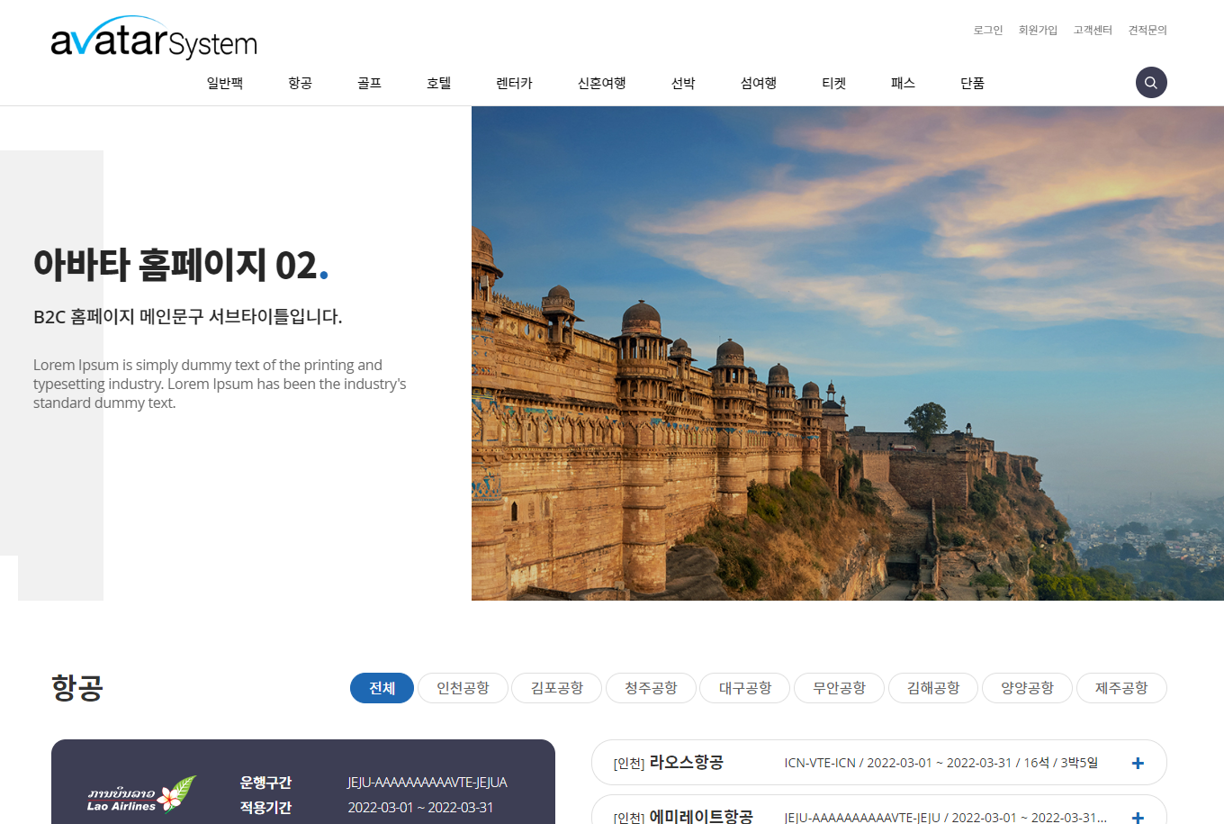The height and width of the screenshot is (824, 1224).
Task: Open the 호텔 menu item
Action: (438, 83)
